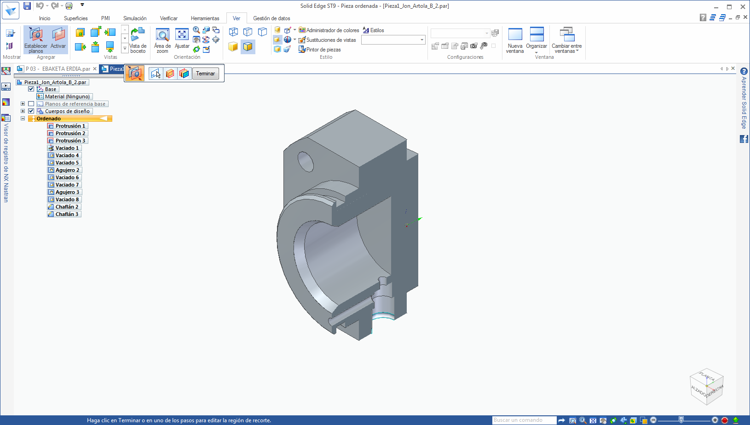Switch to the Inicio ribbon tab

[x=45, y=18]
